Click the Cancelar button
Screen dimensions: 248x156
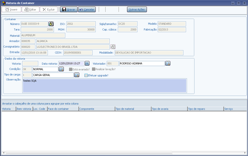coord(87,9)
